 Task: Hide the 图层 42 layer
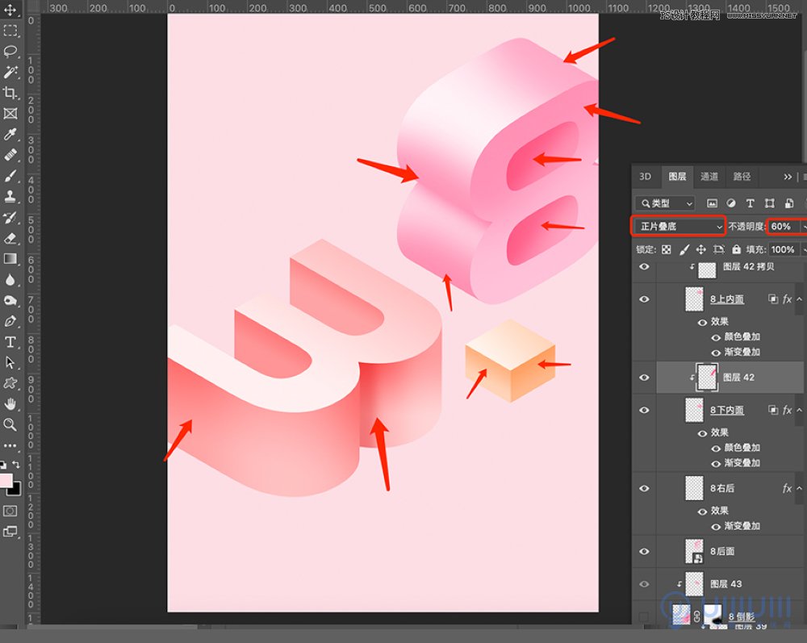[x=644, y=378]
